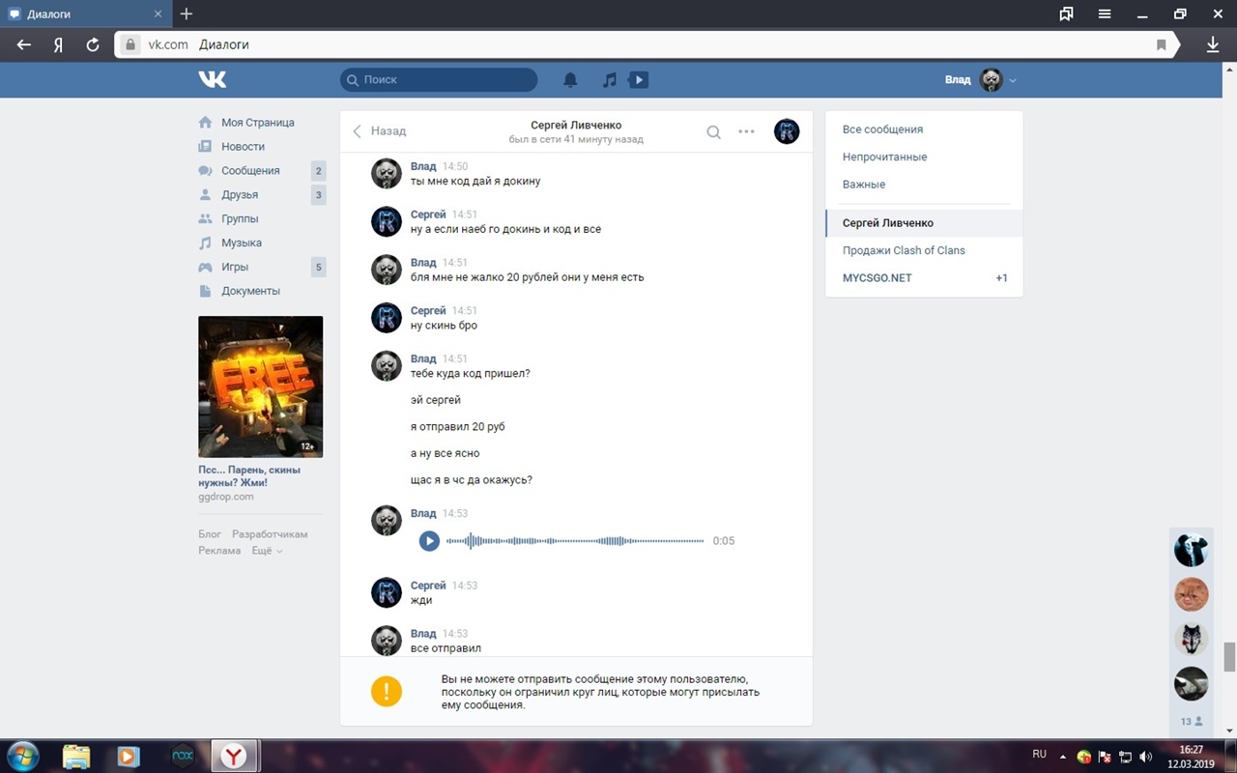This screenshot has height=773, width=1237.
Task: Open the three-dots conversation actions menu
Action: pyautogui.click(x=746, y=132)
